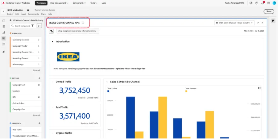Open the data view dropdown in panel header
The image size is (278, 139).
coord(234,23)
